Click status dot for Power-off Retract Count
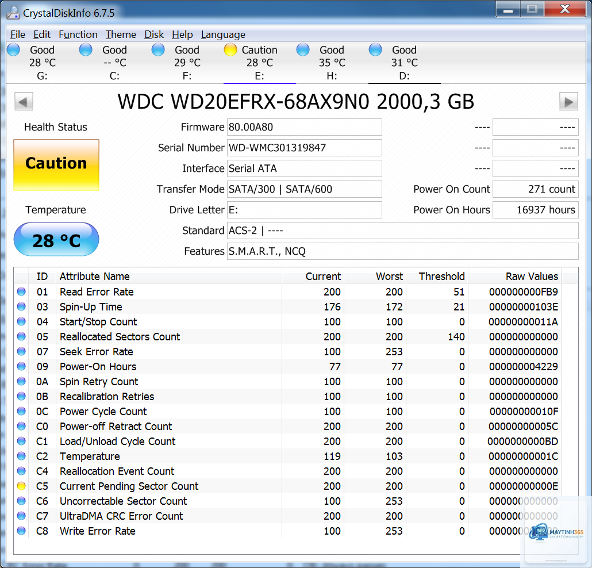592x568 pixels. tap(21, 426)
